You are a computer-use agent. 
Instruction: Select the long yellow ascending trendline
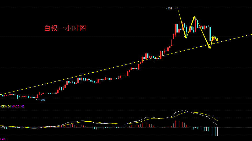click(x=126, y=64)
